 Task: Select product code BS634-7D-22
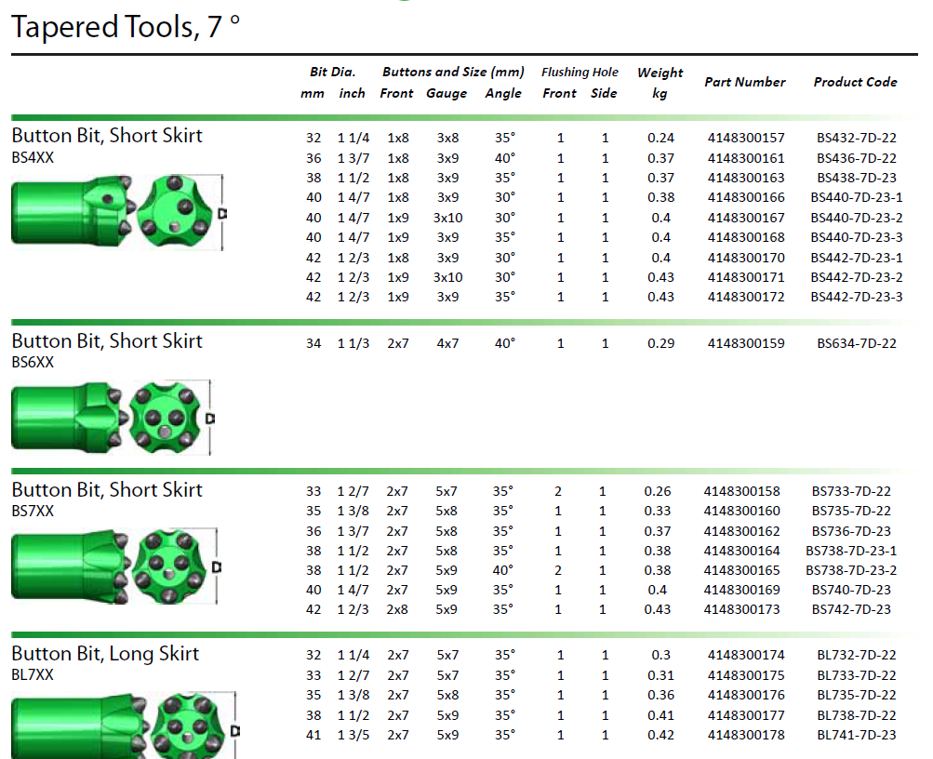click(857, 343)
